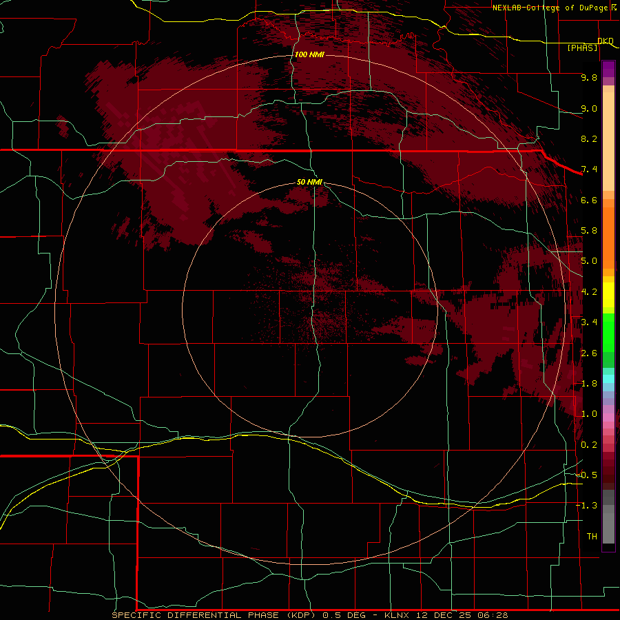This screenshot has height=620, width=620.
Task: Select the 4.2 value on the color scale
Action: pyautogui.click(x=589, y=292)
